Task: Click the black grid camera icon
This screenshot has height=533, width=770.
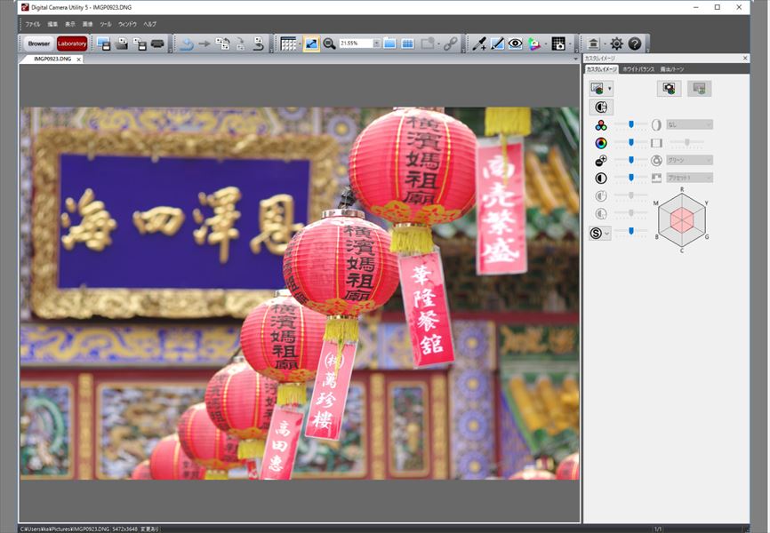Action: (558, 44)
